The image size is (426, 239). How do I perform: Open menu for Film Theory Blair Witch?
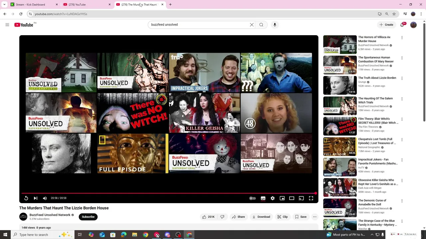pyautogui.click(x=402, y=119)
